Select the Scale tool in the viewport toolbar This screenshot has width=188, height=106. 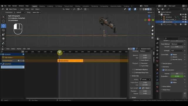(3, 34)
